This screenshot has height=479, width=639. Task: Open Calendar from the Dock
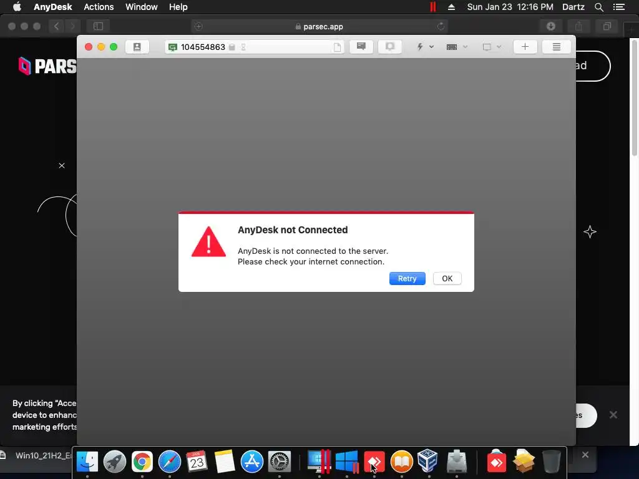(x=197, y=462)
